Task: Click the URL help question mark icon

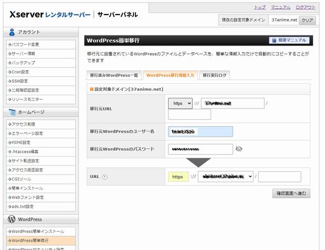Action: pos(104,177)
